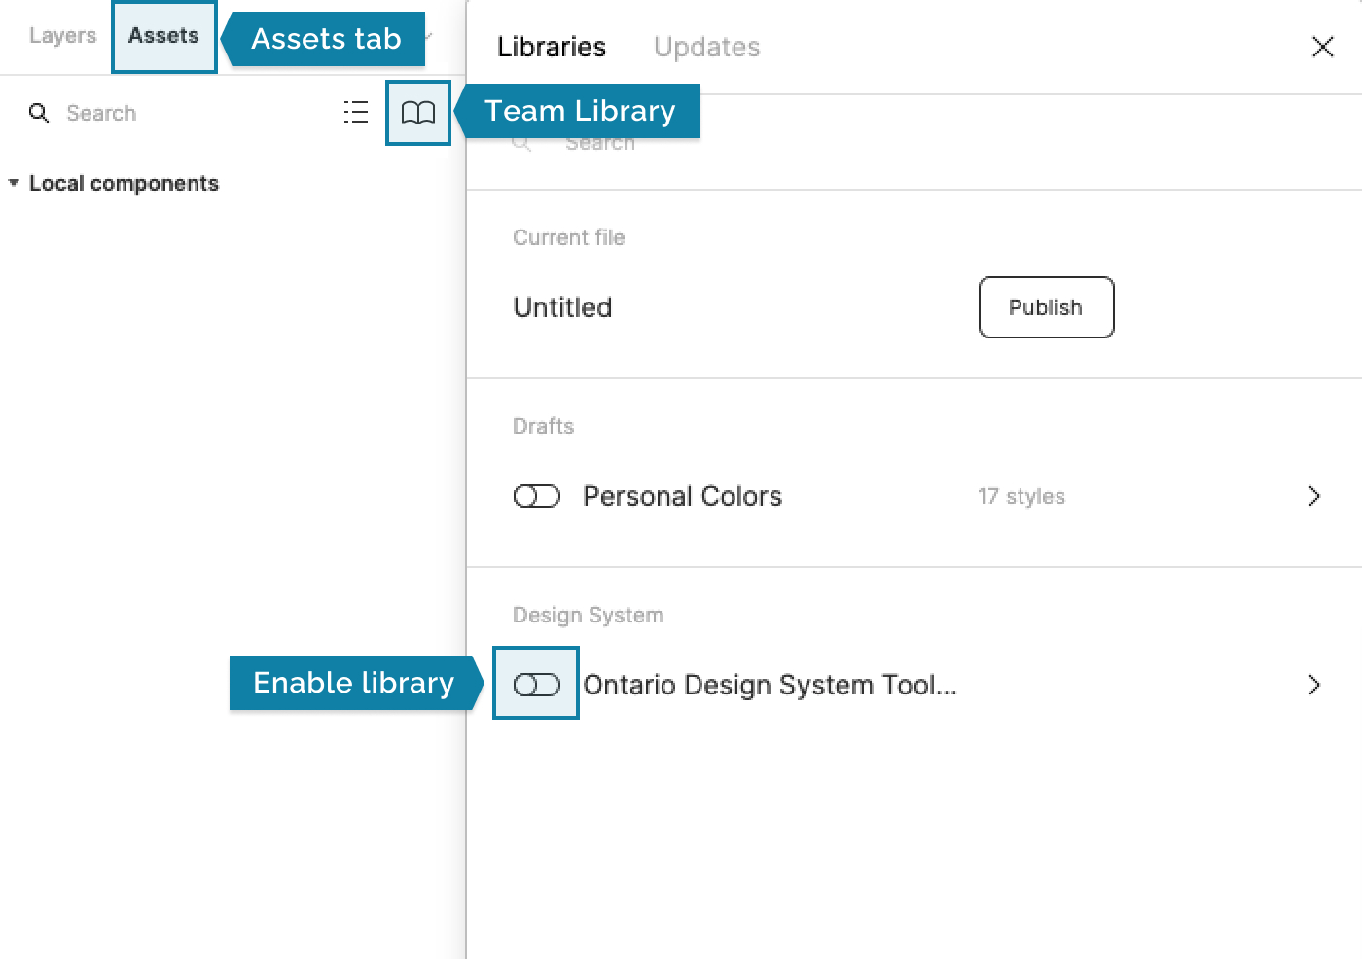
Task: Select the Ontario Design System Tool... name
Action: (x=770, y=685)
